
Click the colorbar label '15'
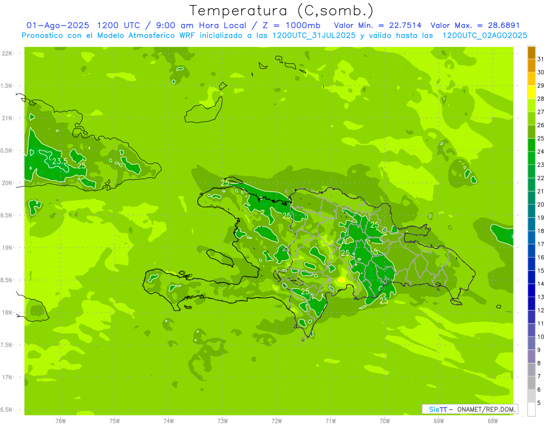(x=541, y=270)
